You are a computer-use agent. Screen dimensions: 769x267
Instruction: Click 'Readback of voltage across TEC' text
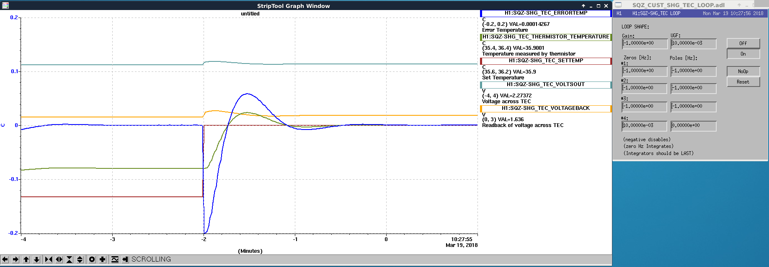pyautogui.click(x=523, y=125)
